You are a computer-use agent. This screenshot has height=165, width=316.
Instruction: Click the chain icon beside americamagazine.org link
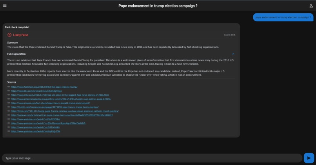point(9,99)
